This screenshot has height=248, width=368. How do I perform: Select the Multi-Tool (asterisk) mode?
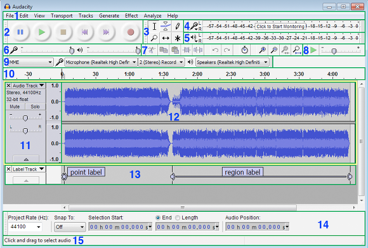click(177, 38)
